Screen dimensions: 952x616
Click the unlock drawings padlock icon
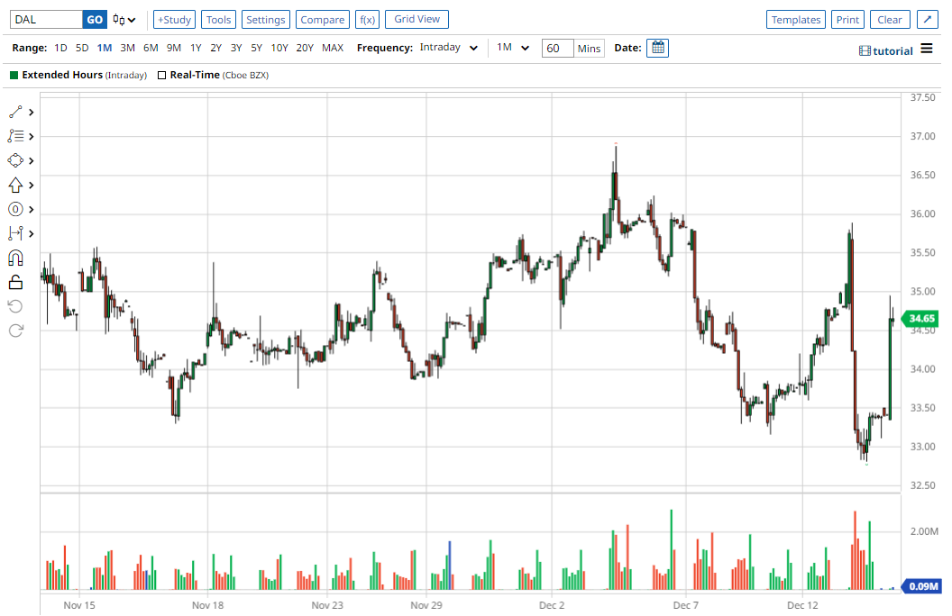pyautogui.click(x=15, y=283)
